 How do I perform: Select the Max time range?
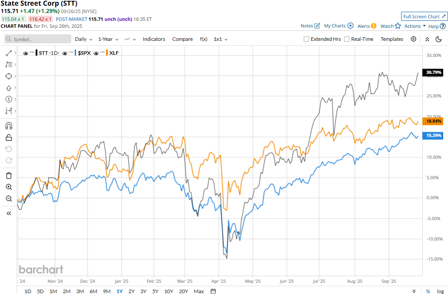coord(199,291)
